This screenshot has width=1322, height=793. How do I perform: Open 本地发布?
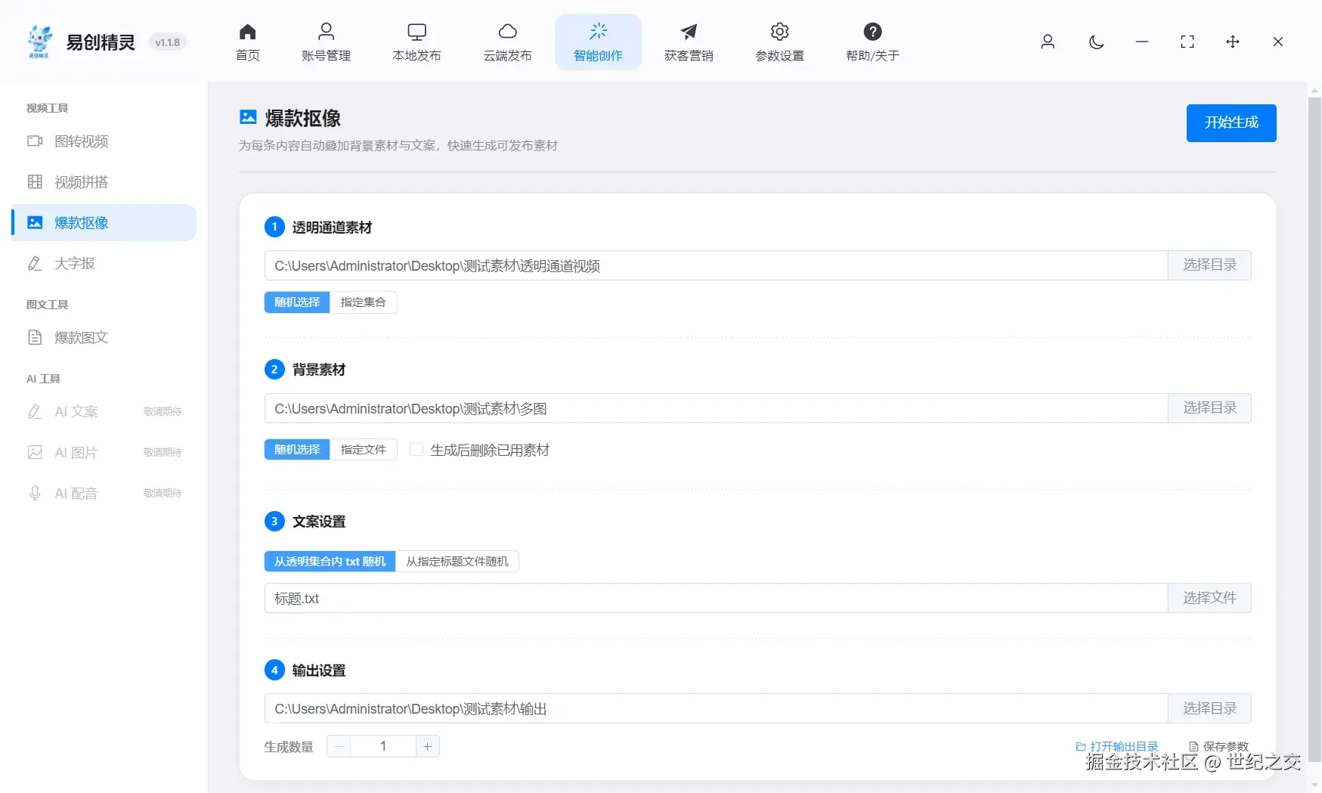tap(416, 42)
